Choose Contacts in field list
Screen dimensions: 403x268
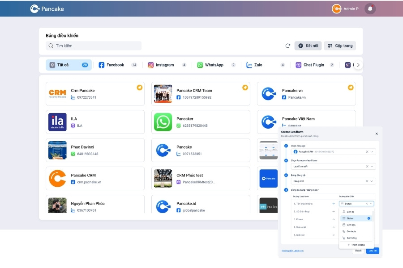tap(356, 231)
